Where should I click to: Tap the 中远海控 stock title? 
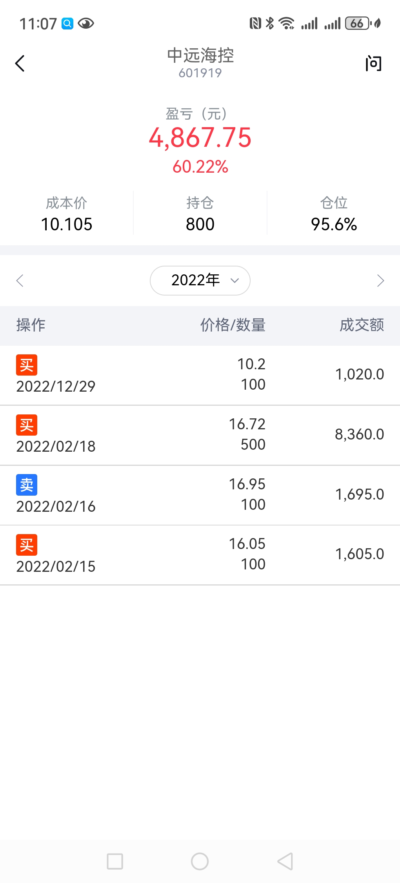click(x=200, y=56)
